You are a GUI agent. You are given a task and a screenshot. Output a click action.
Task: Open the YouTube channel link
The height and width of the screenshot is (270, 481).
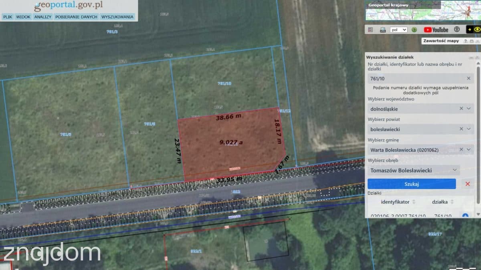pos(436,30)
